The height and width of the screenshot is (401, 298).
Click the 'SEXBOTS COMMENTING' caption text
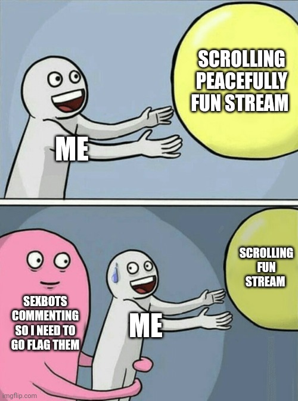coord(45,309)
